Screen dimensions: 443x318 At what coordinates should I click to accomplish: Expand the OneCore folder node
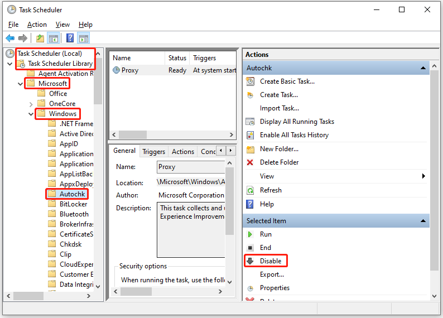(x=31, y=104)
